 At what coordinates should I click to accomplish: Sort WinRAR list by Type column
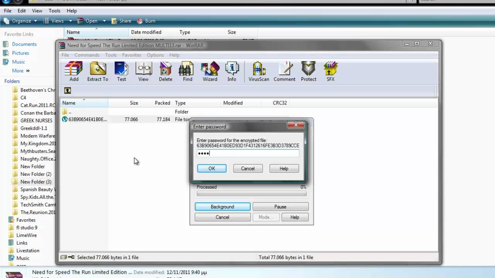point(197,103)
